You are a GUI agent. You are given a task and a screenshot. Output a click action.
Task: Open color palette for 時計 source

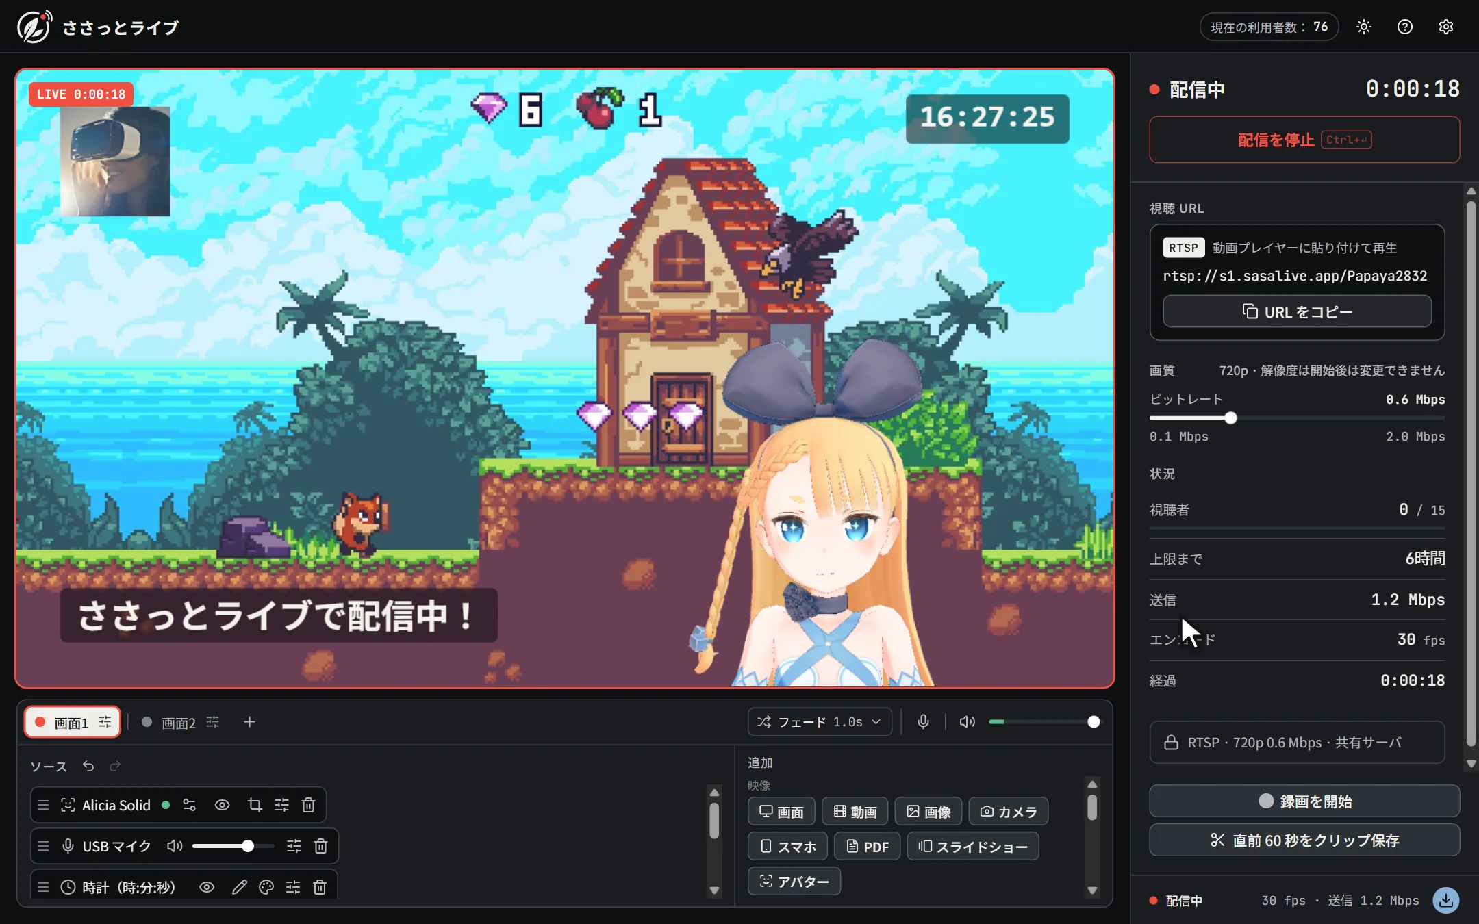point(266,887)
